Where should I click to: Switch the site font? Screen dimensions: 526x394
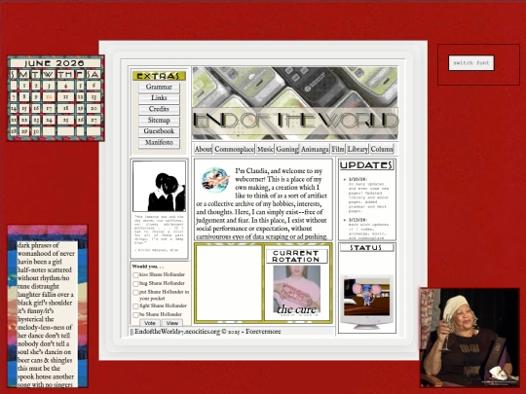471,63
